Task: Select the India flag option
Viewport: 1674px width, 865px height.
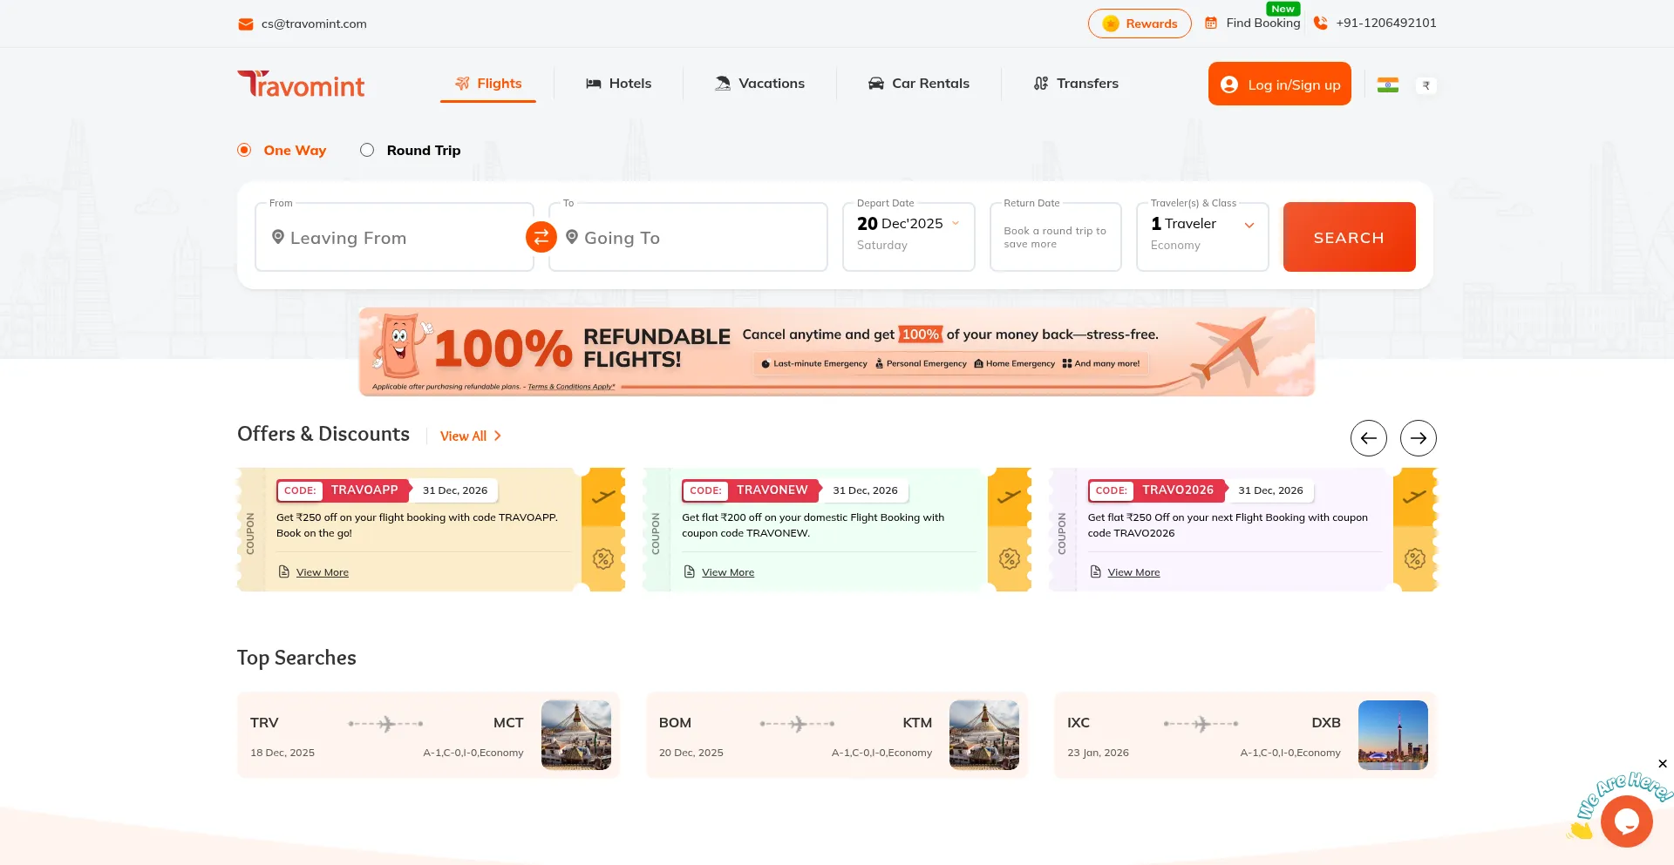Action: pyautogui.click(x=1388, y=84)
